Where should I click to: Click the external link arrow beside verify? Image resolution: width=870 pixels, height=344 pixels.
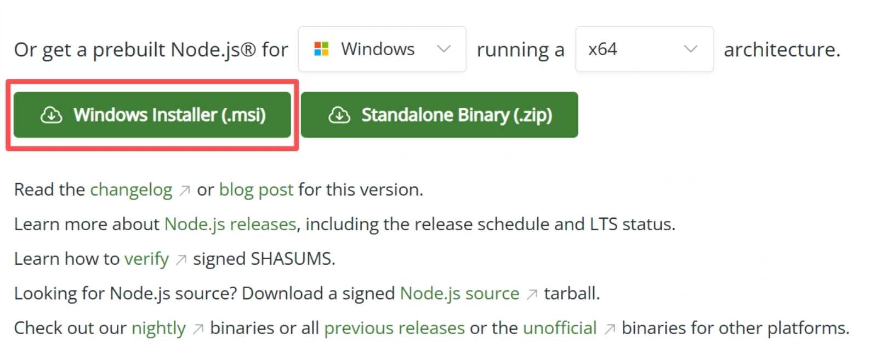pyautogui.click(x=181, y=259)
